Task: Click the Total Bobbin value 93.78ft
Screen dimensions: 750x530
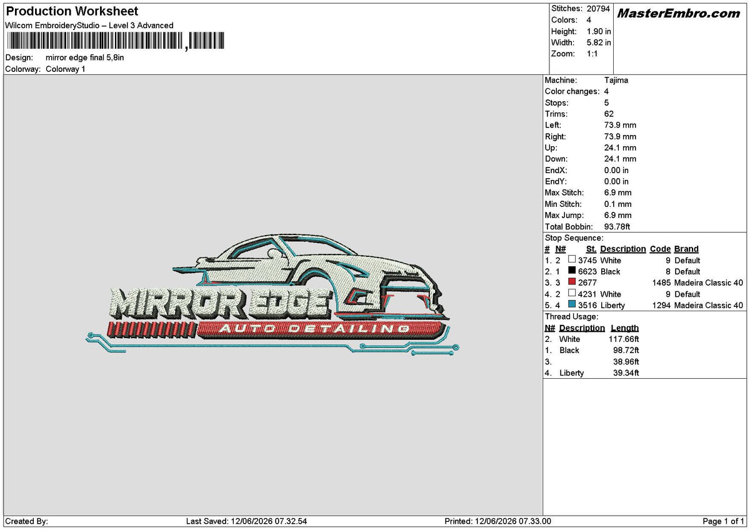Action: pos(617,226)
